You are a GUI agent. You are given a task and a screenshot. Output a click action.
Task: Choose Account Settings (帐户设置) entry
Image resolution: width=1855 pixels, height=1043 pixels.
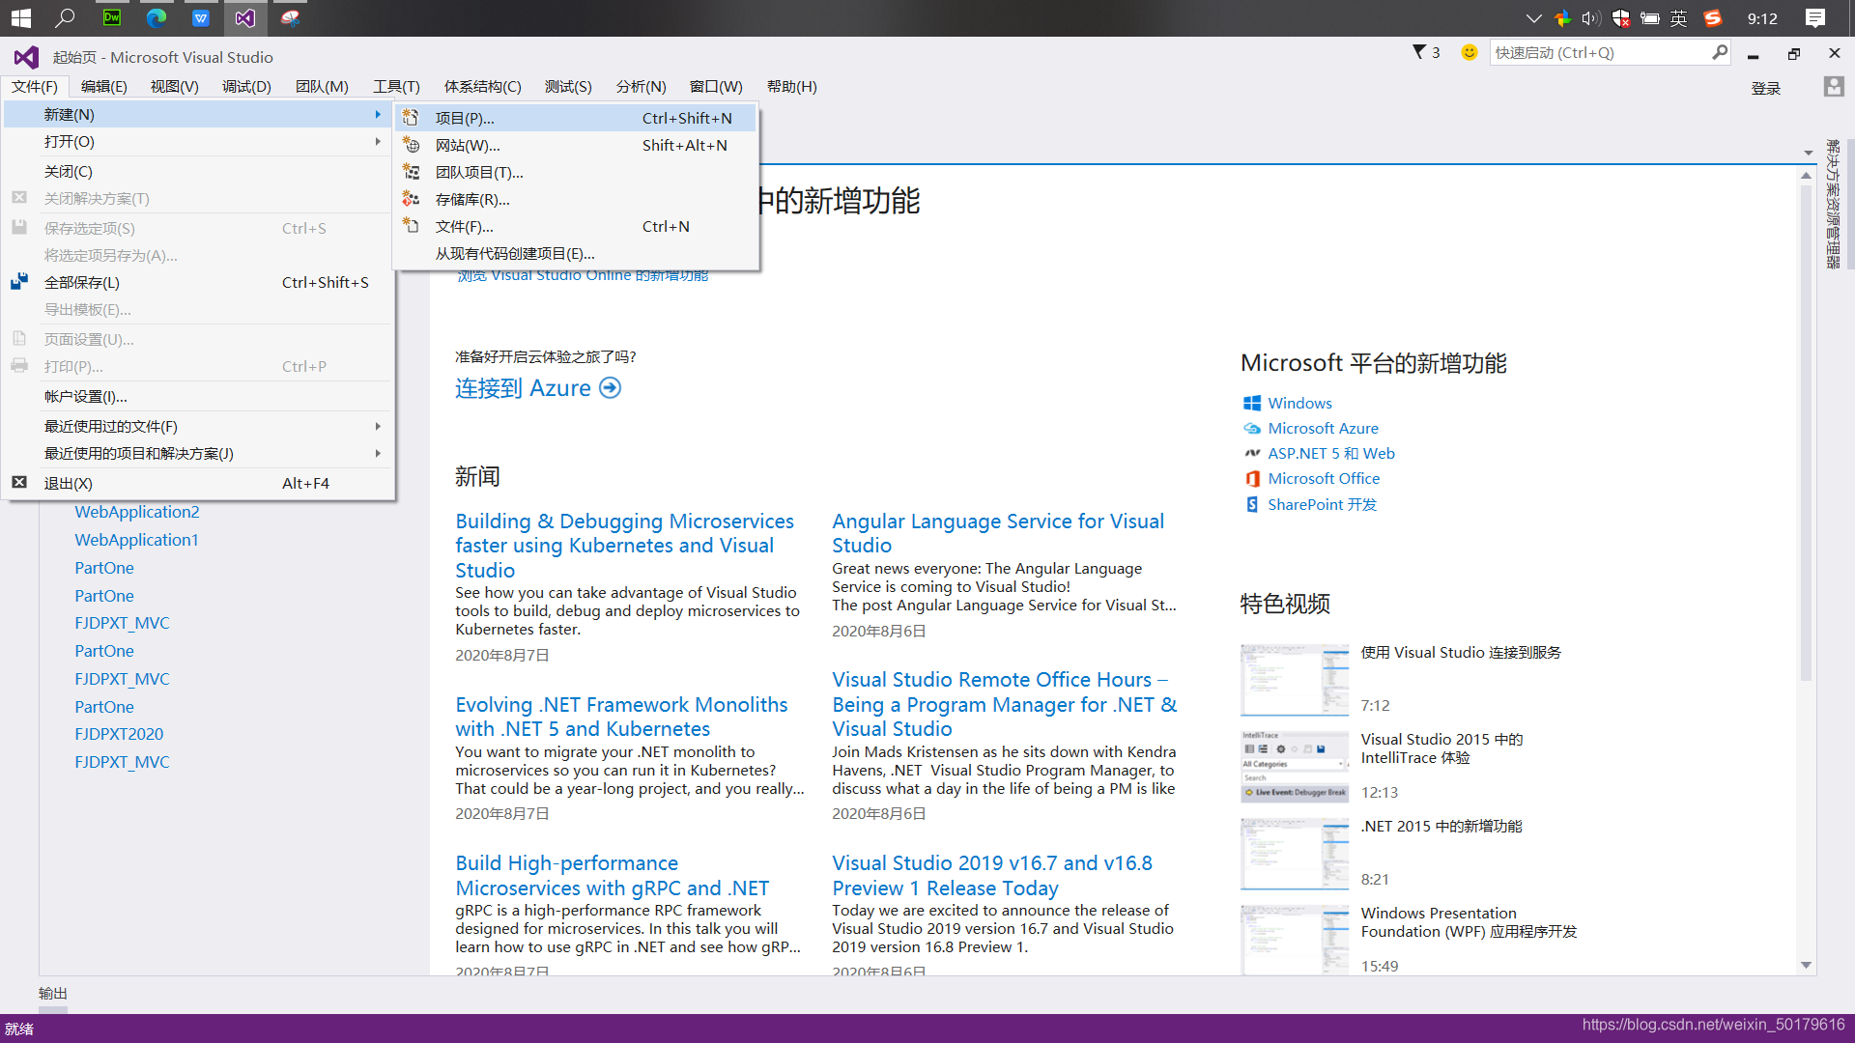[x=198, y=396]
